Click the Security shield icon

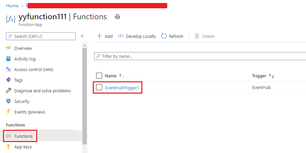tap(9, 101)
